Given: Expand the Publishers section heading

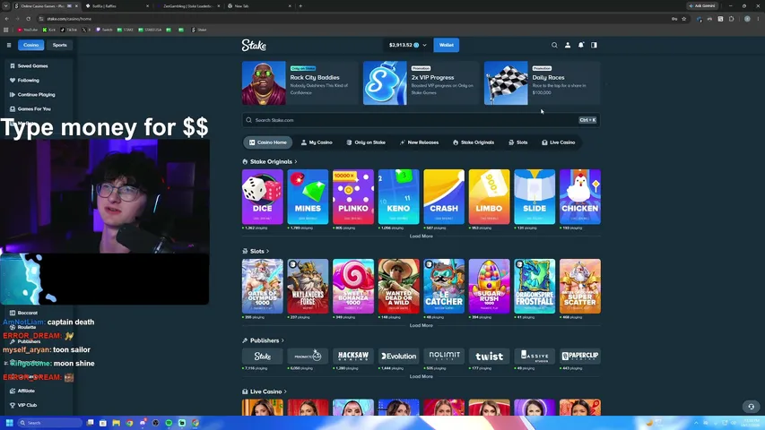Looking at the screenshot, I should tap(264, 340).
